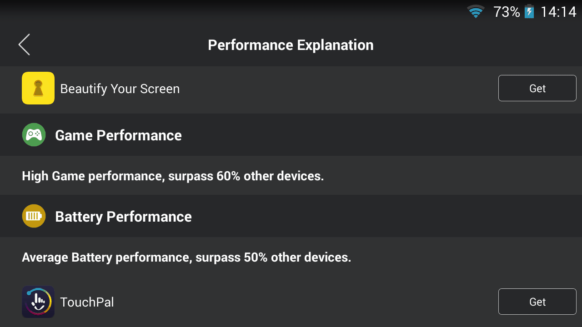Open the TouchPal app icon
The image size is (582, 327).
pyautogui.click(x=38, y=302)
